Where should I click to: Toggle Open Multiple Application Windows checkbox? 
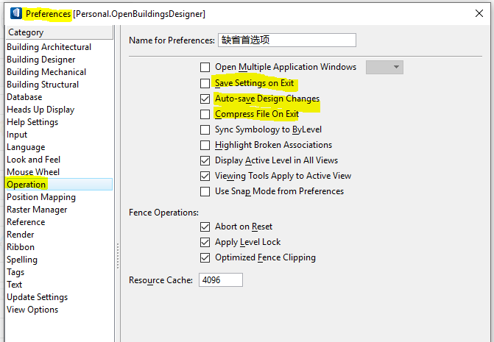tap(205, 67)
